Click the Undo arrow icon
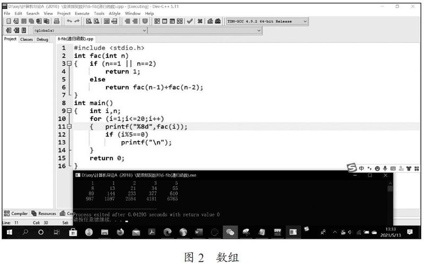424x265 pixels. [x=69, y=21]
